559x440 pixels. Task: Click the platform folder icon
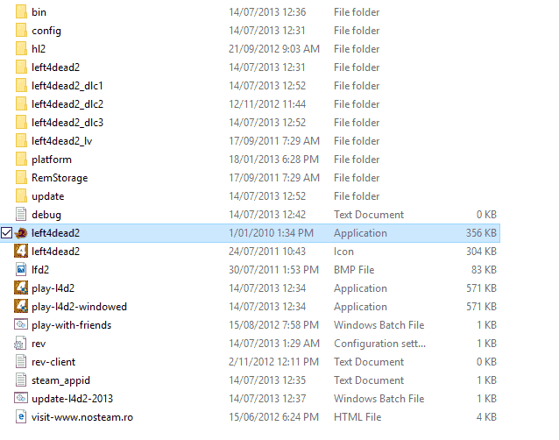coord(21,159)
